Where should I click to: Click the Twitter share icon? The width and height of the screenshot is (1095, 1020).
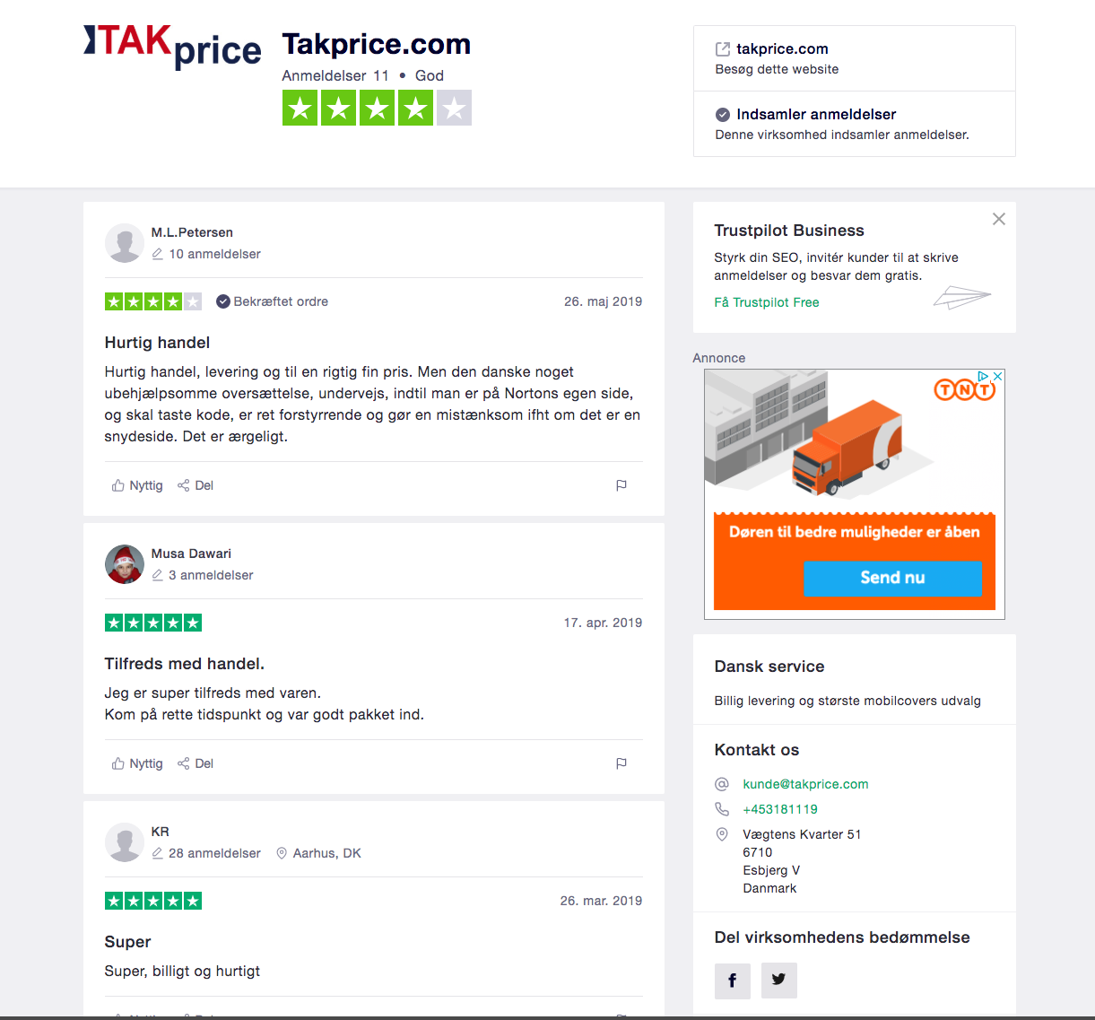778,980
